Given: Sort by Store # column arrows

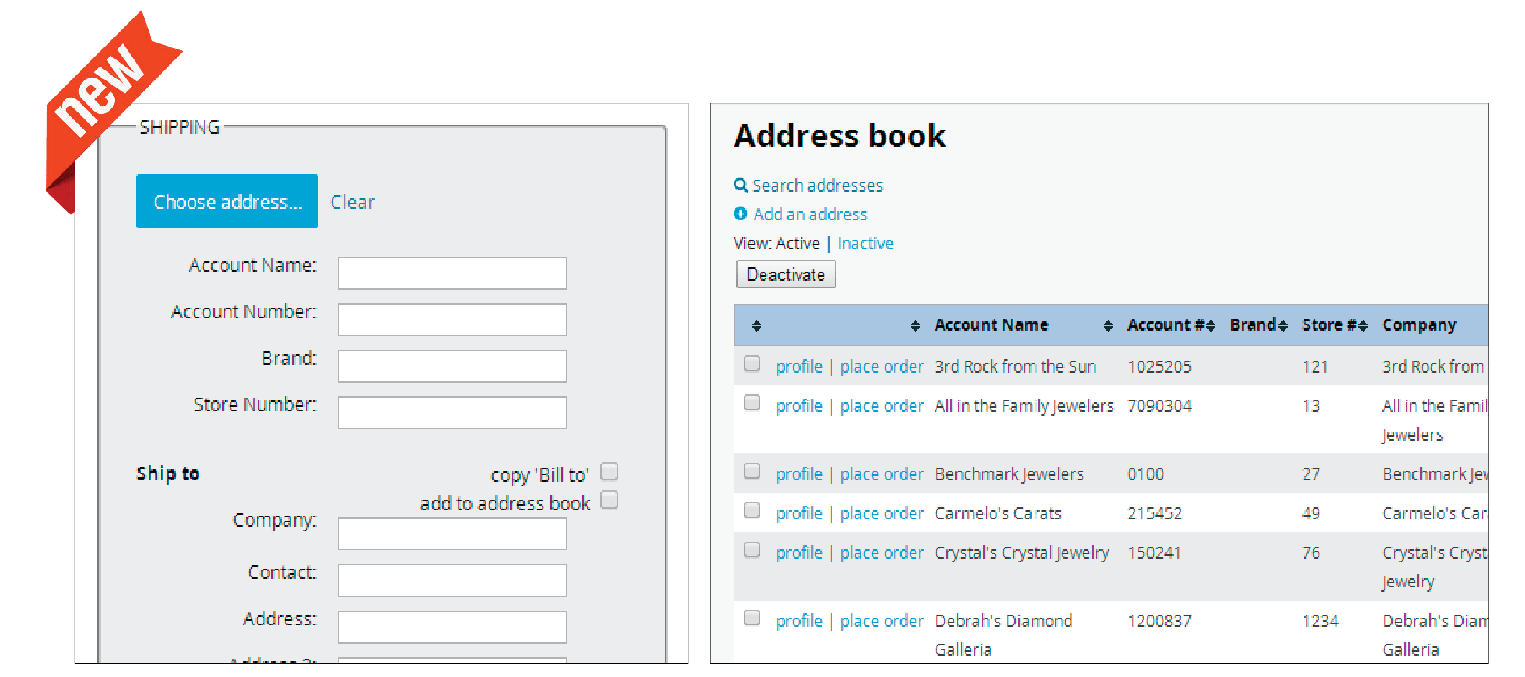Looking at the screenshot, I should pos(1363,326).
